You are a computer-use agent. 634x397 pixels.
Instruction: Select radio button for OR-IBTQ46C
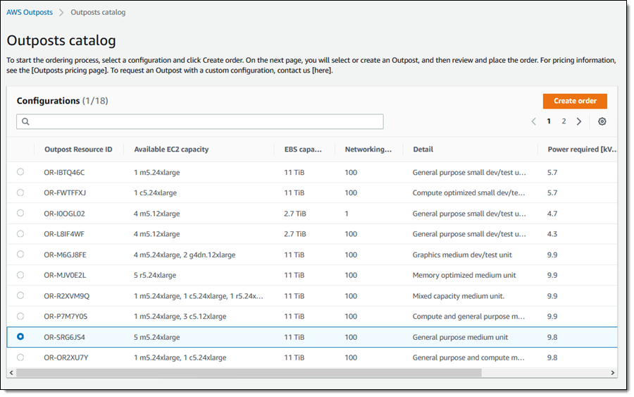(x=20, y=172)
